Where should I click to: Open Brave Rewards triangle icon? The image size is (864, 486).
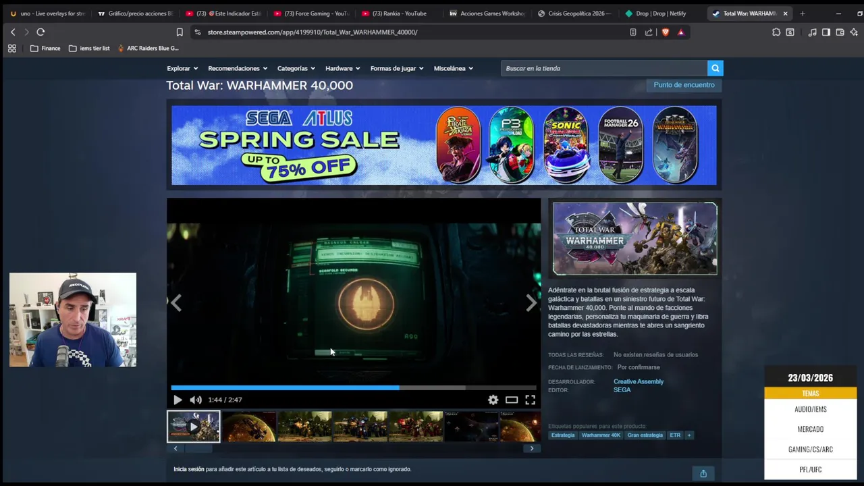[680, 32]
